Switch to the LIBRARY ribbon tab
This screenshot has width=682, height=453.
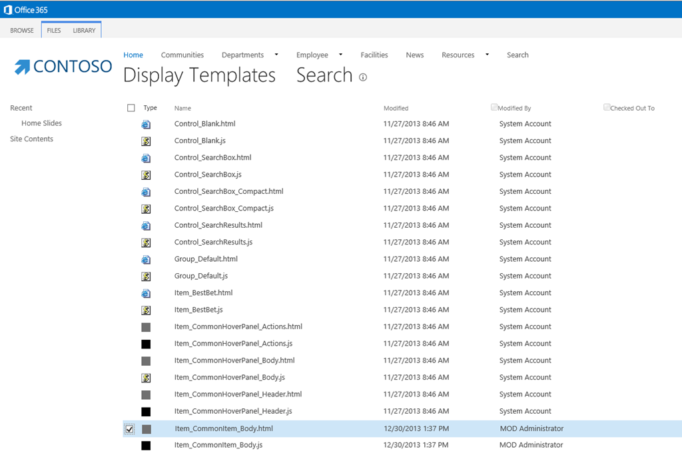pos(84,31)
